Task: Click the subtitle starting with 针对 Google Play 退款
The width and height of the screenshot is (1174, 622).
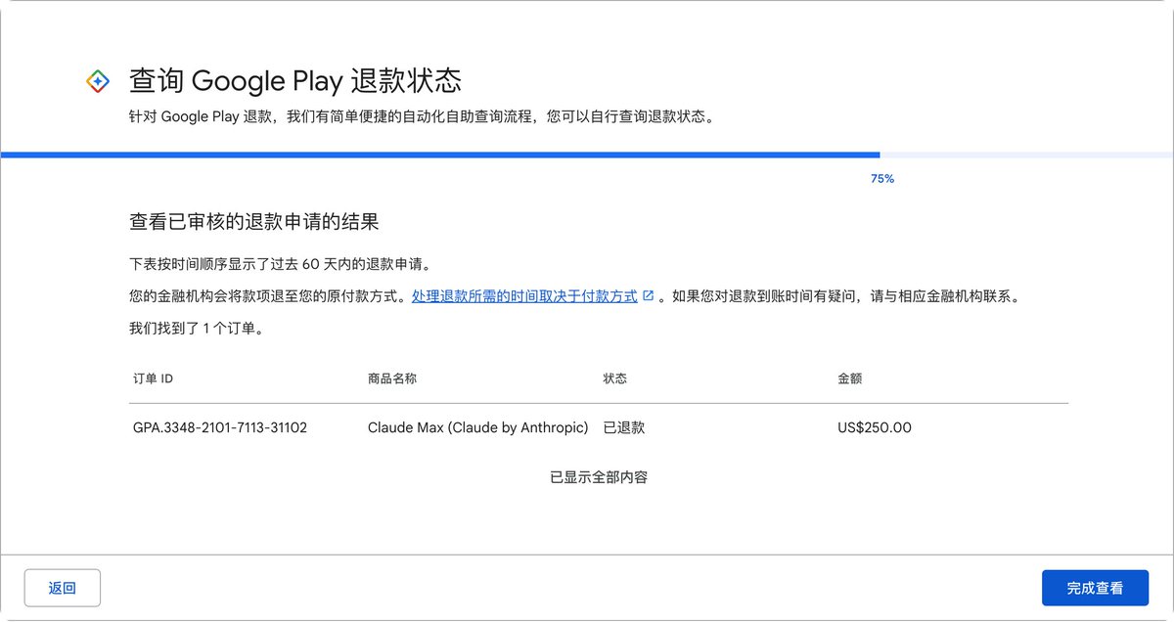Action: (x=422, y=116)
